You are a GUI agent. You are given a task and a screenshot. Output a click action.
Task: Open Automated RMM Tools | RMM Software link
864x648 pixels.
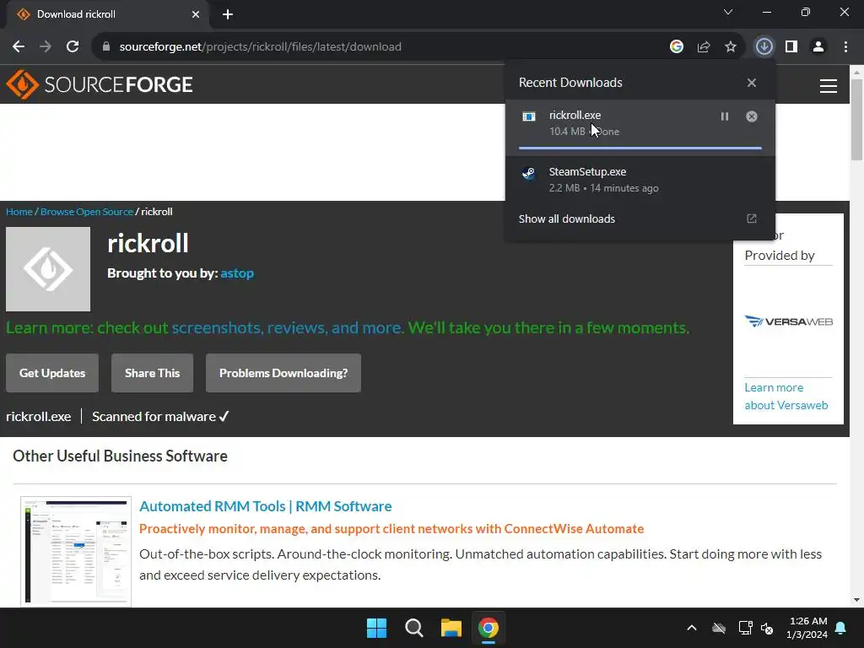pyautogui.click(x=266, y=506)
